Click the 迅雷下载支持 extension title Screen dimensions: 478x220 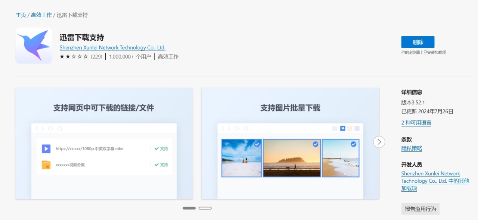(82, 37)
